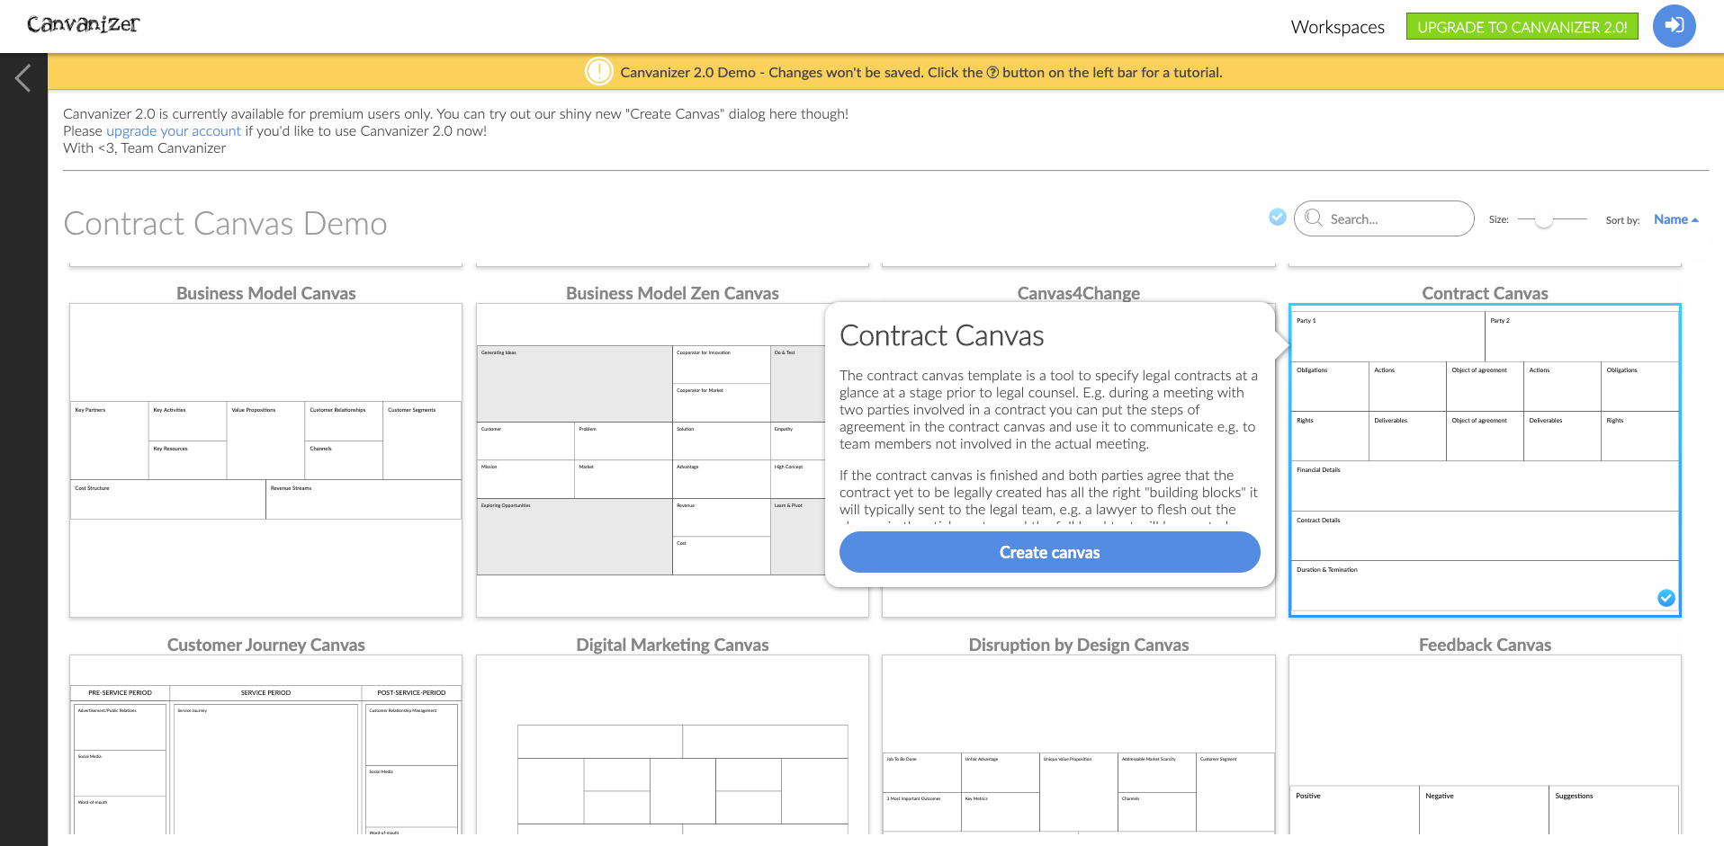Image resolution: width=1724 pixels, height=846 pixels.
Task: Toggle the blue checkmark beside the search box
Action: tap(1277, 217)
